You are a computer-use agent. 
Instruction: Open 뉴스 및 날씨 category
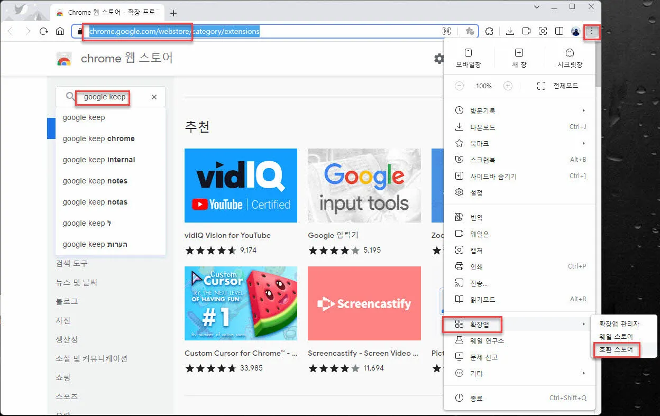pyautogui.click(x=77, y=282)
